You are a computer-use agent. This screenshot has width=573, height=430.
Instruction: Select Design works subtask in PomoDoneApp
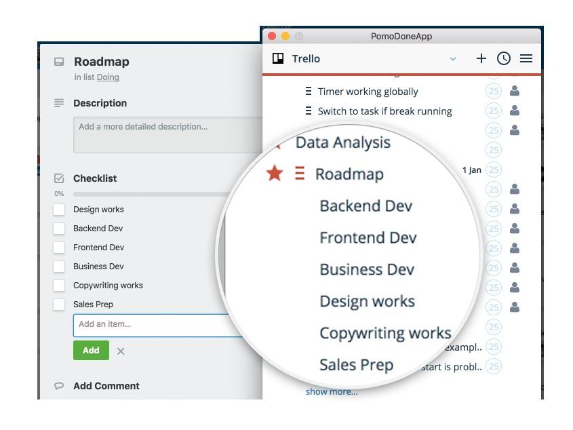[368, 301]
